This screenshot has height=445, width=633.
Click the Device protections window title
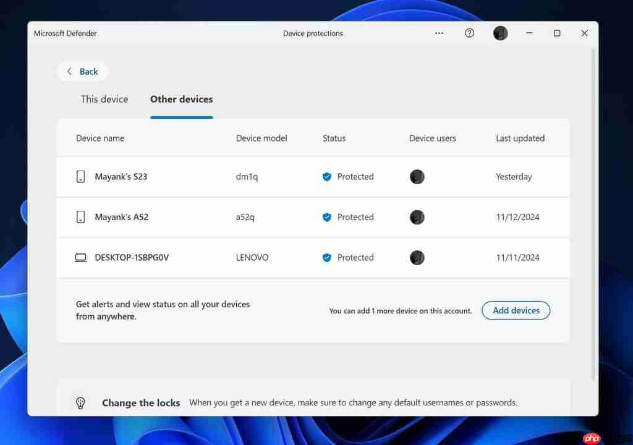pyautogui.click(x=313, y=33)
